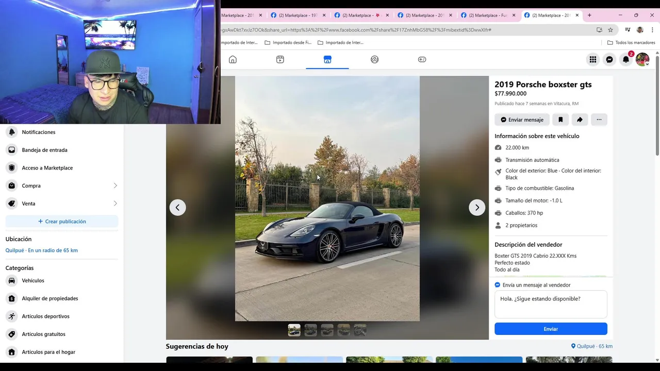
Task: Open the Gaming controller icon
Action: coord(422,59)
